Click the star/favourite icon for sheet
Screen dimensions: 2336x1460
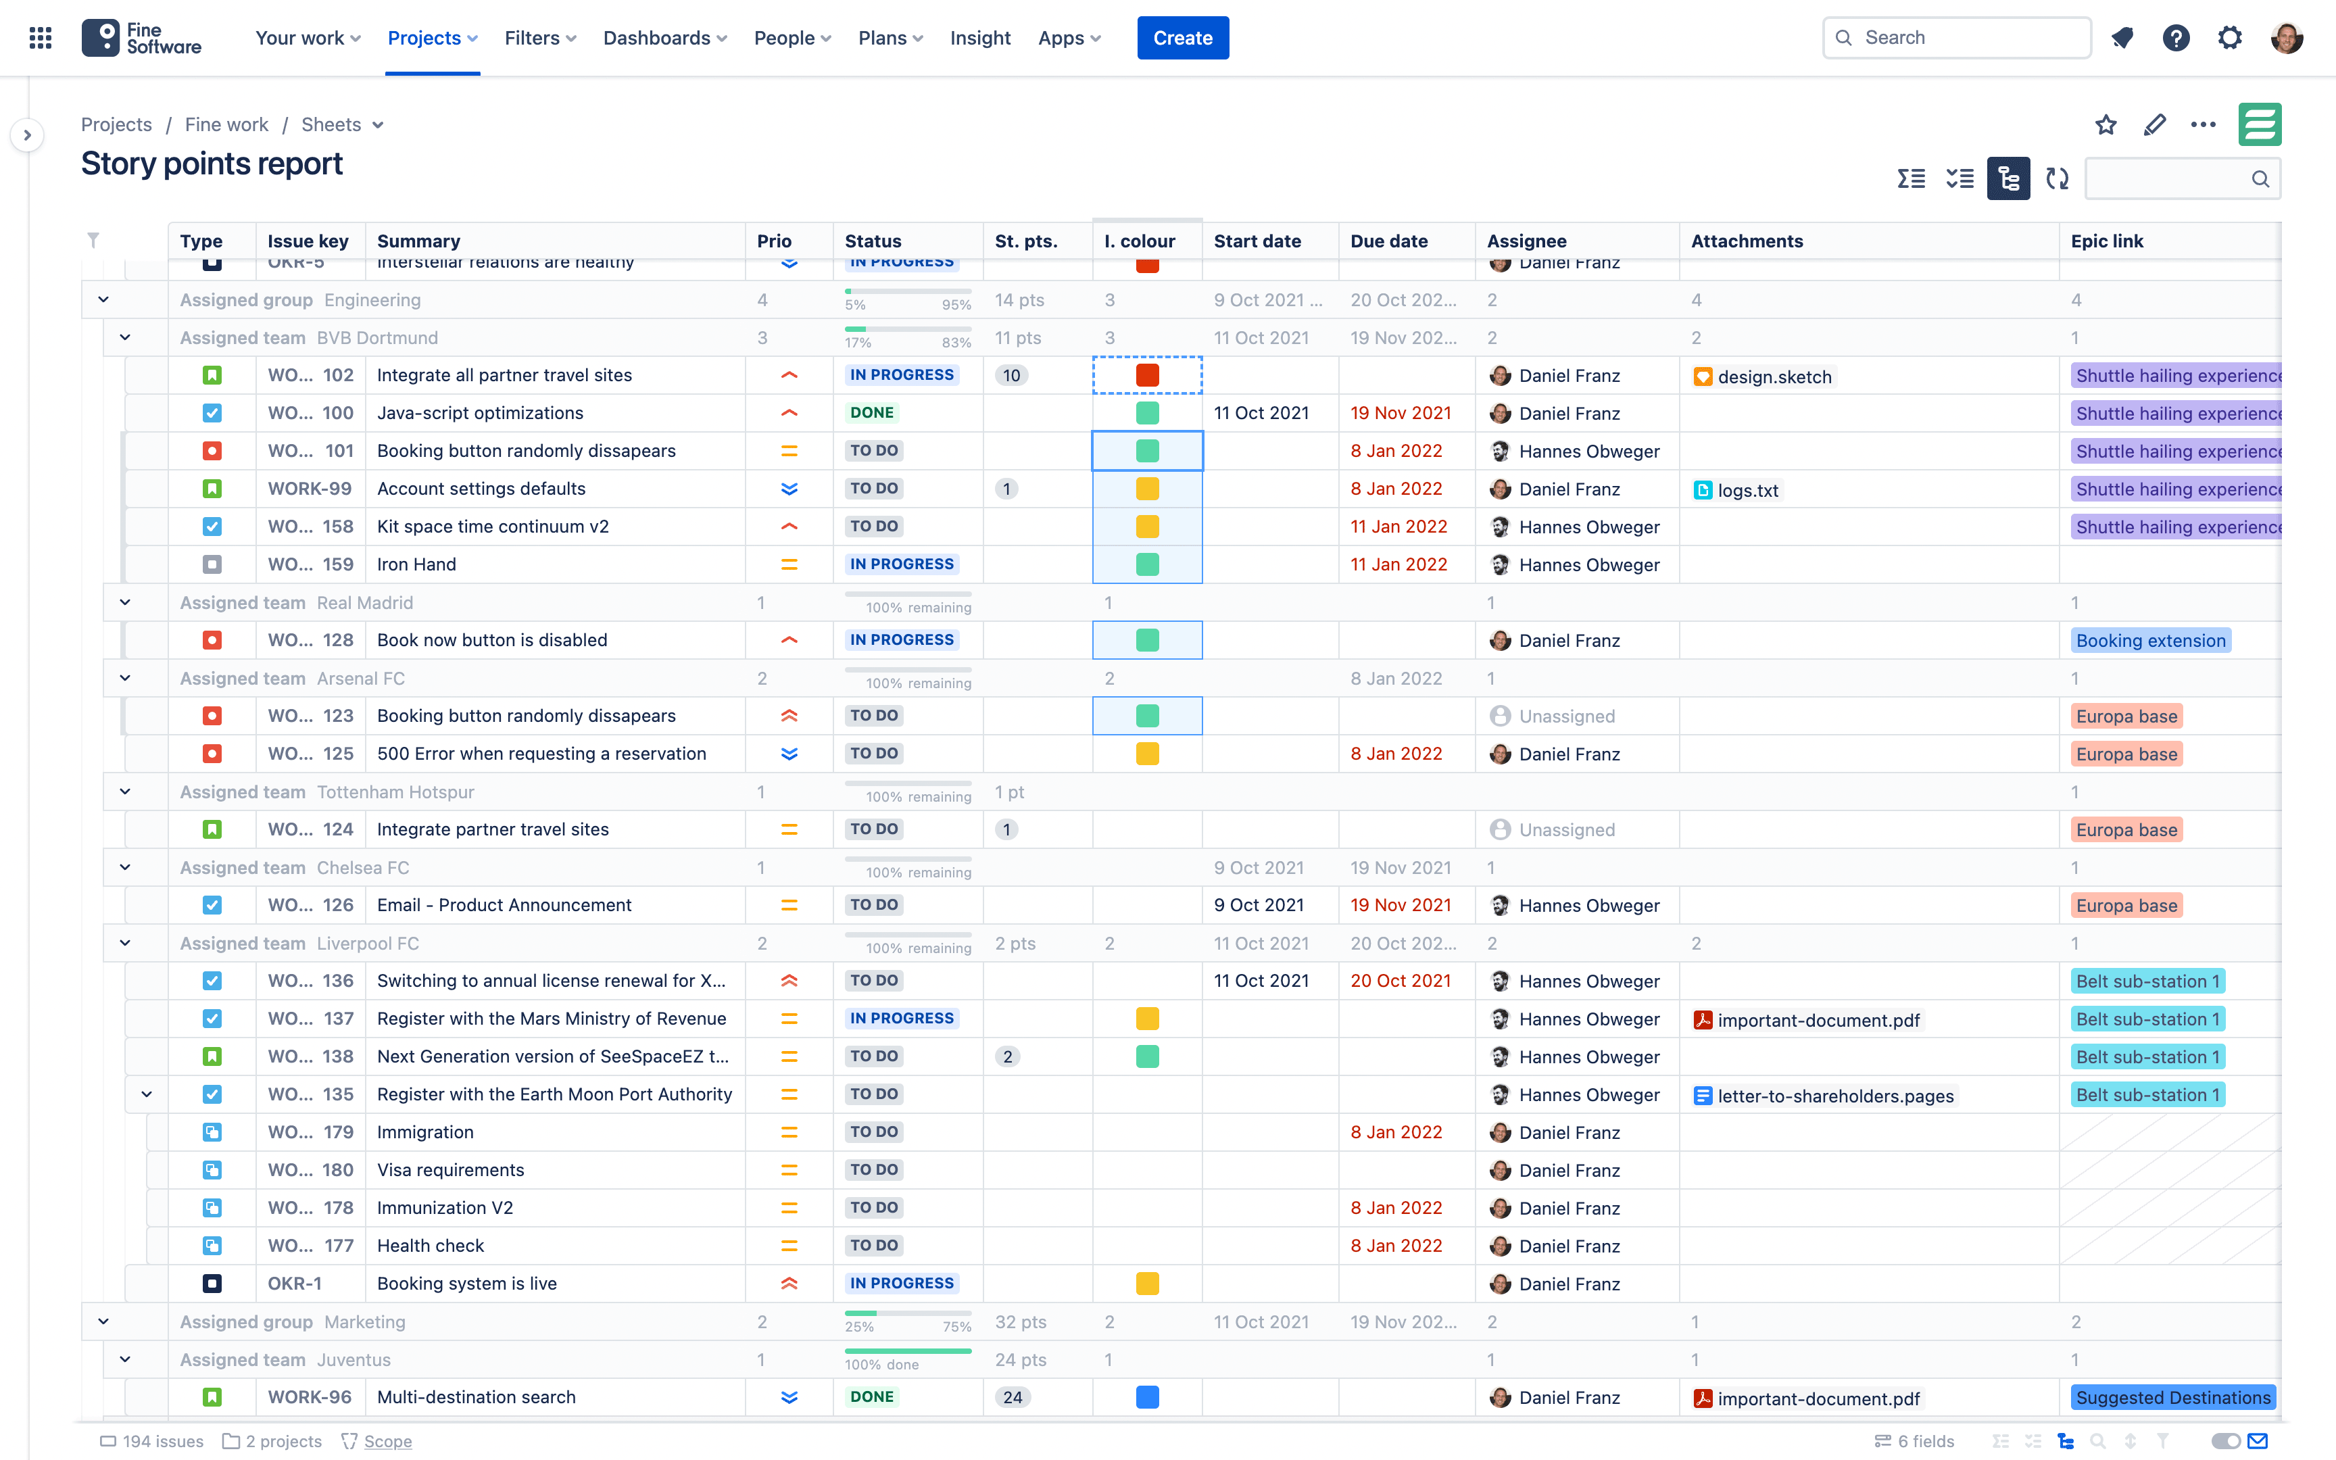pyautogui.click(x=2106, y=124)
